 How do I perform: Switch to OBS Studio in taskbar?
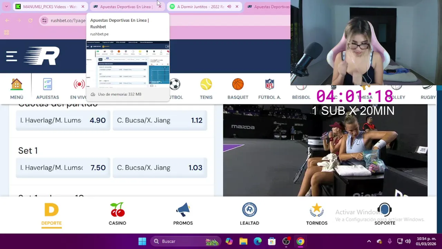(286, 241)
